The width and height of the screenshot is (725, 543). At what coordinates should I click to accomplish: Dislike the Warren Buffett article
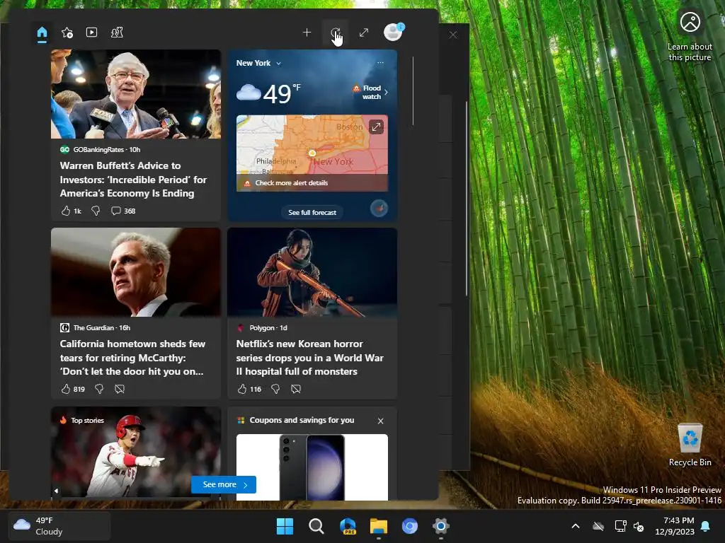(x=96, y=211)
